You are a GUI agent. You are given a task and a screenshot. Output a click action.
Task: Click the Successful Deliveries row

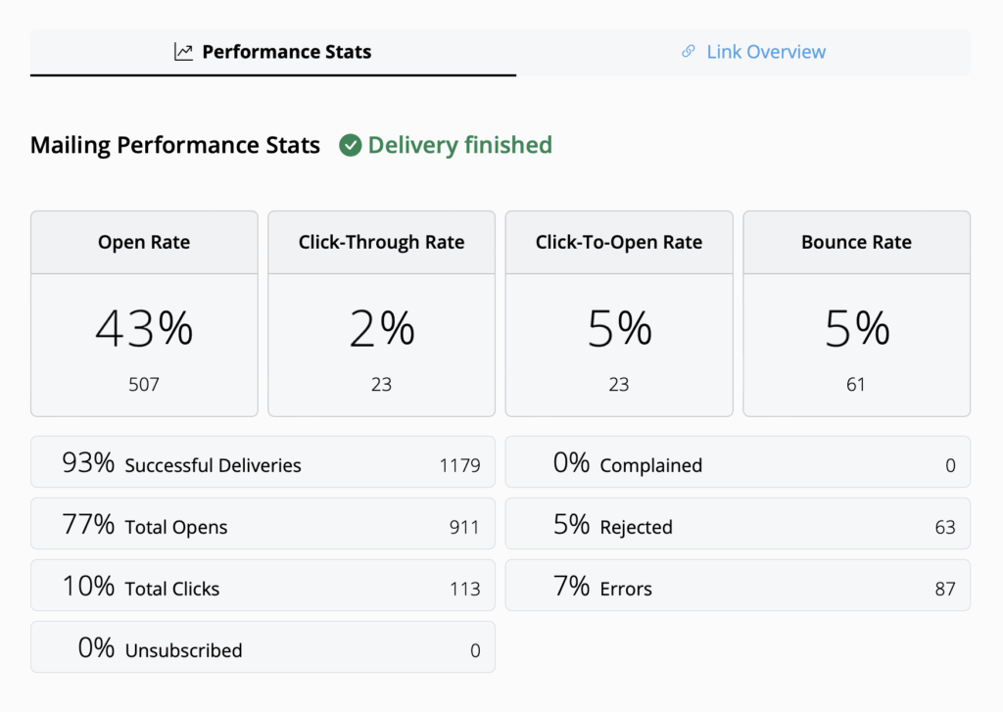[263, 462]
